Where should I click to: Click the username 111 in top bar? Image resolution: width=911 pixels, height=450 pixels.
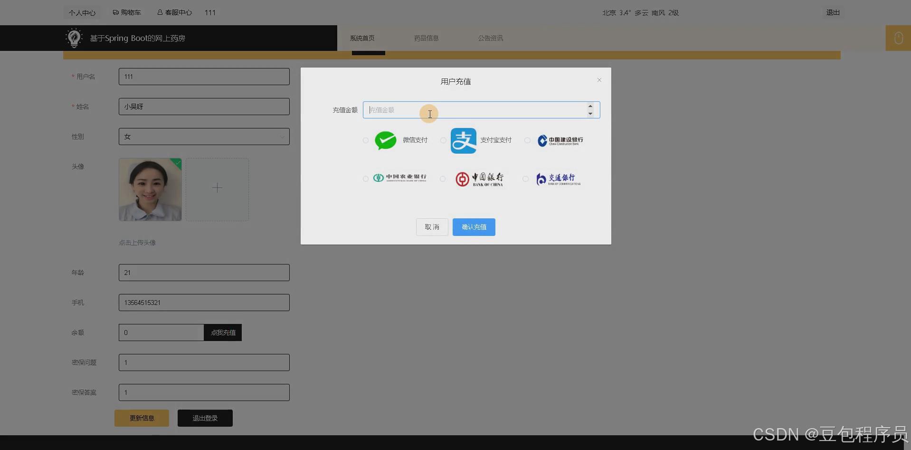(x=210, y=13)
